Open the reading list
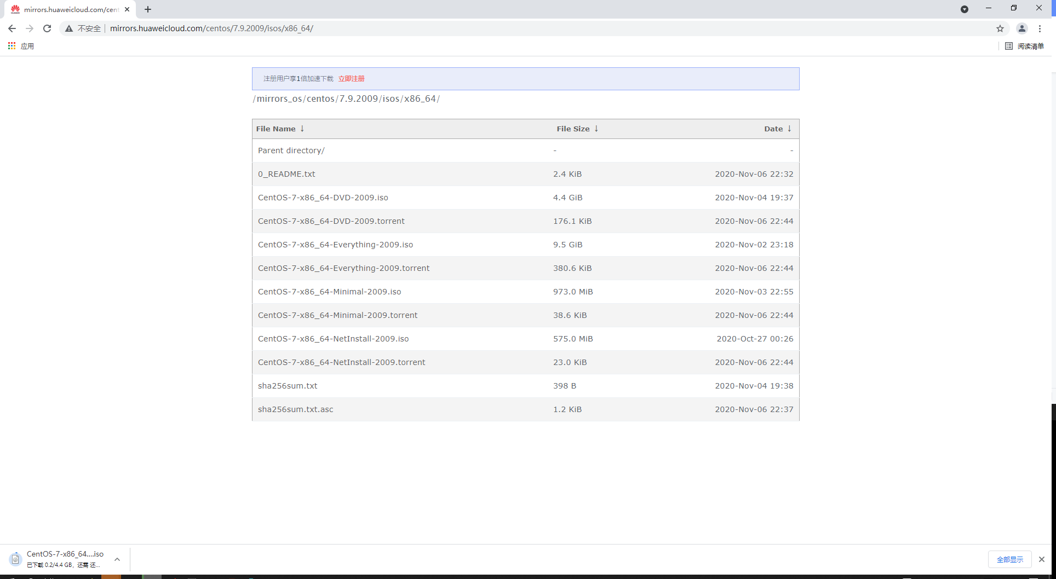The height and width of the screenshot is (579, 1056). (x=1025, y=46)
